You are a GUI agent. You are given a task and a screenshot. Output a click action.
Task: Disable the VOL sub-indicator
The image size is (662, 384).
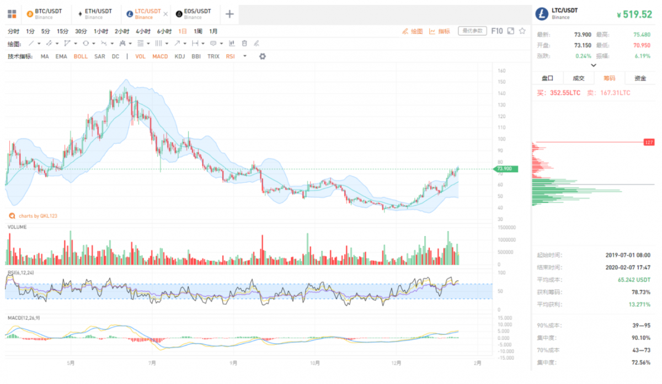[x=141, y=56]
